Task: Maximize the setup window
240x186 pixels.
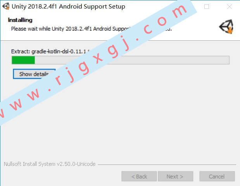Action: [x=207, y=7]
